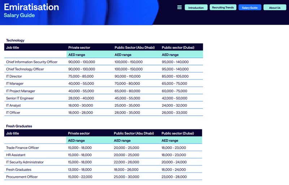Click the Technology table Private sector header

79,47
